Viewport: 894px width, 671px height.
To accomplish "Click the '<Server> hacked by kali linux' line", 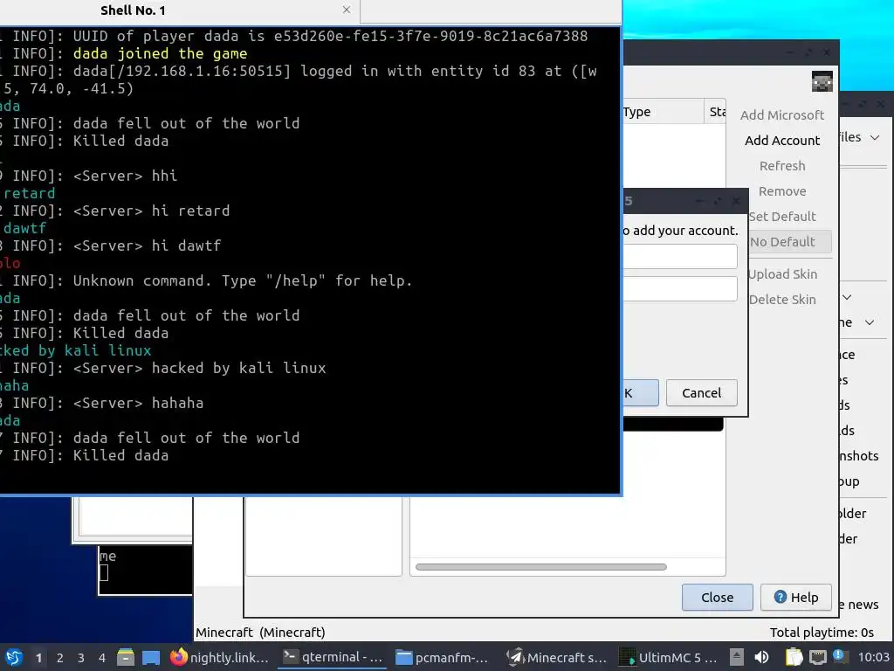I will 200,368.
